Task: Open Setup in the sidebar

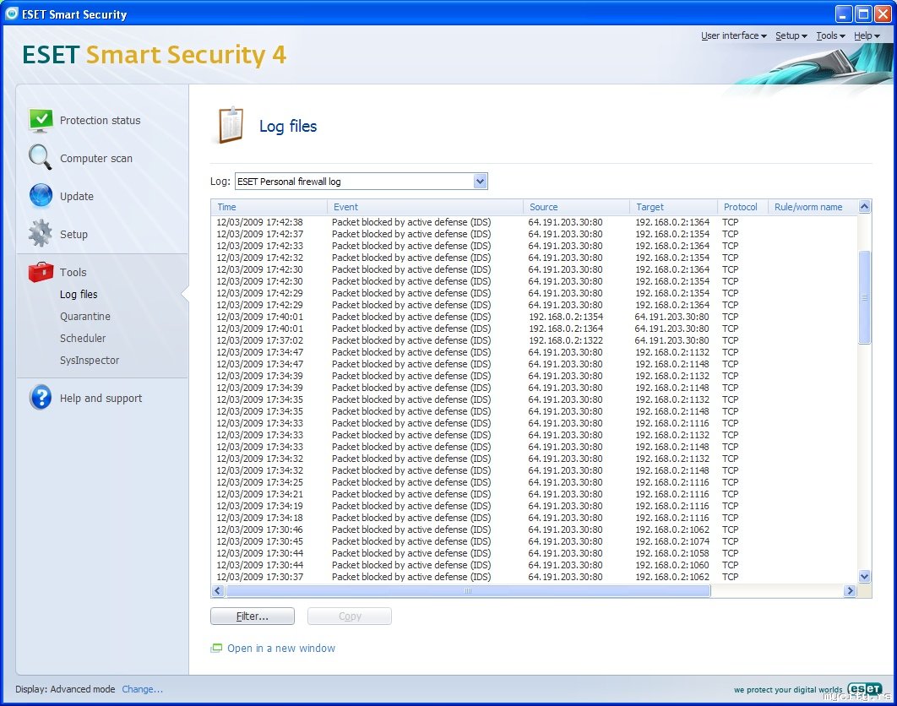Action: click(x=73, y=234)
